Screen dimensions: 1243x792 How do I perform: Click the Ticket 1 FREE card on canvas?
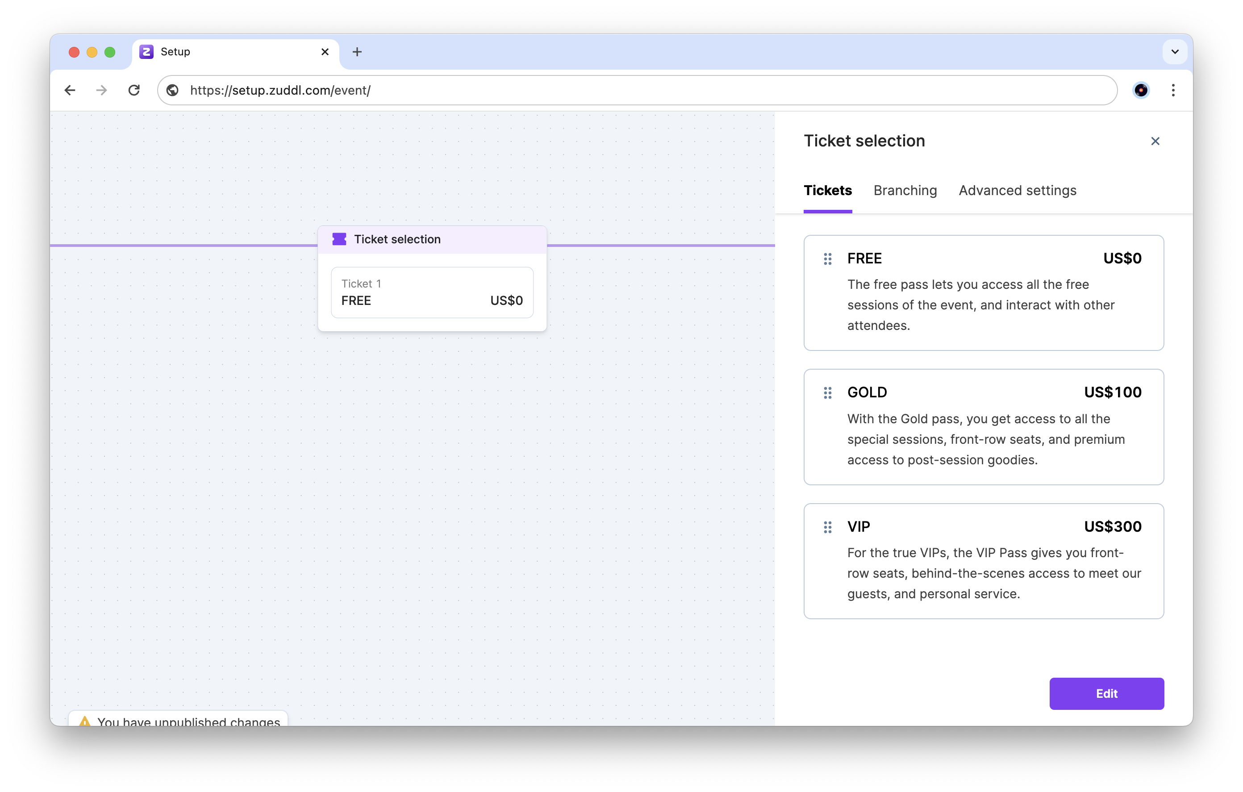click(x=432, y=292)
